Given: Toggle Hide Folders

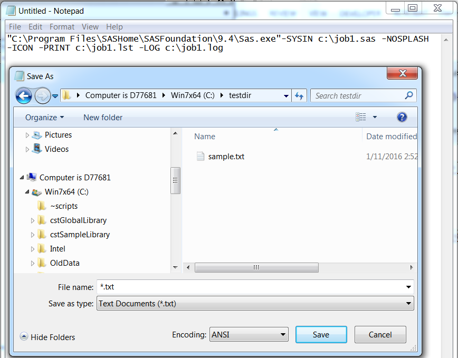Looking at the screenshot, I should coord(47,337).
